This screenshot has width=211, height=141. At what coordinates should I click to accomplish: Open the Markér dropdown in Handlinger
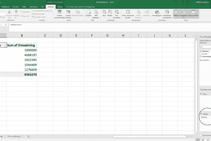coord(109,14)
